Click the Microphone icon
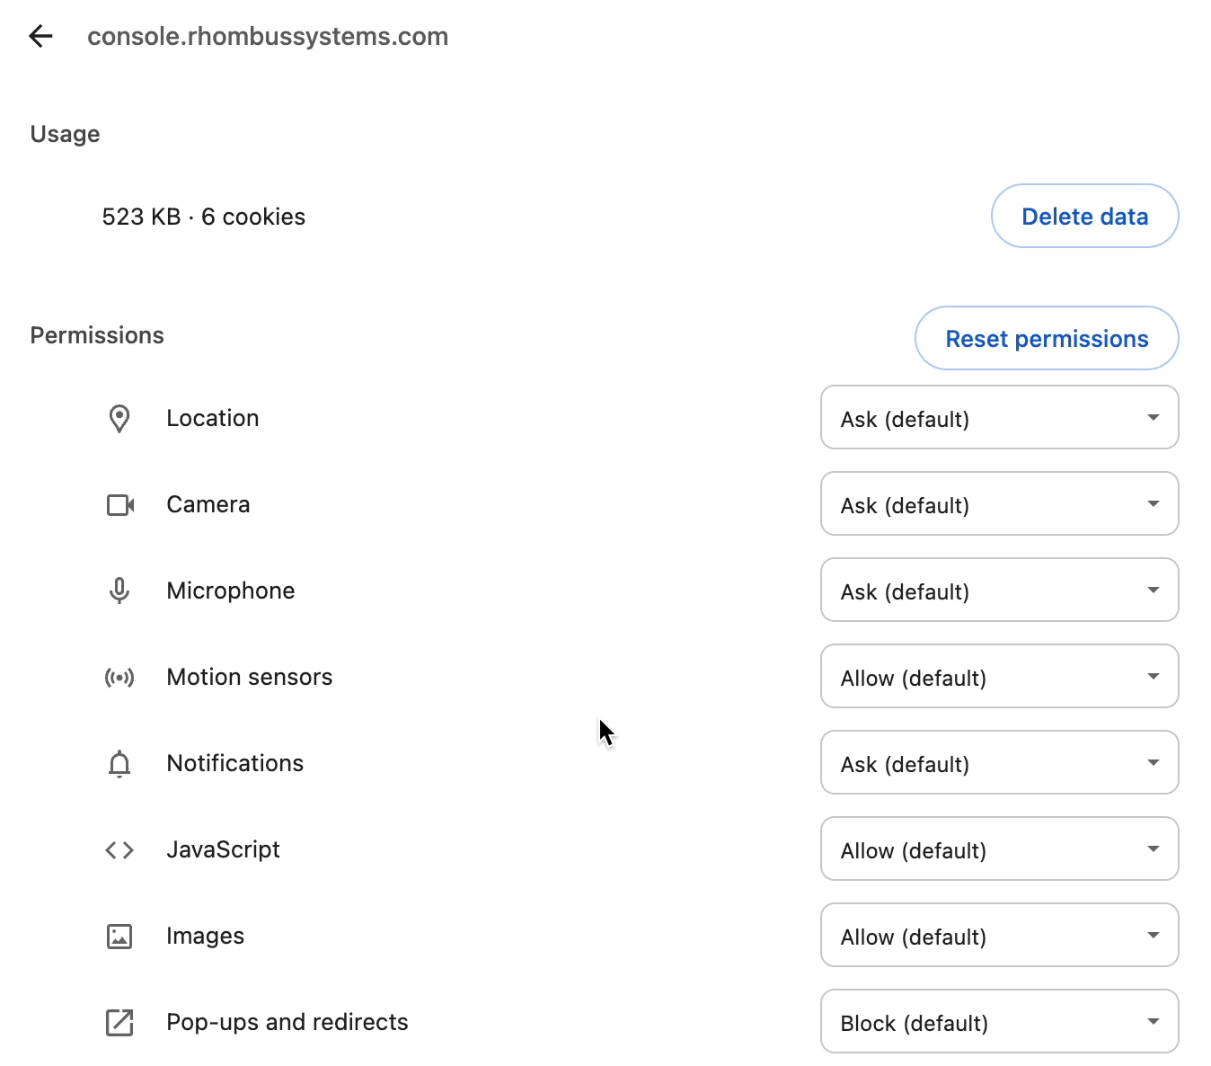The image size is (1211, 1066). coord(119,591)
